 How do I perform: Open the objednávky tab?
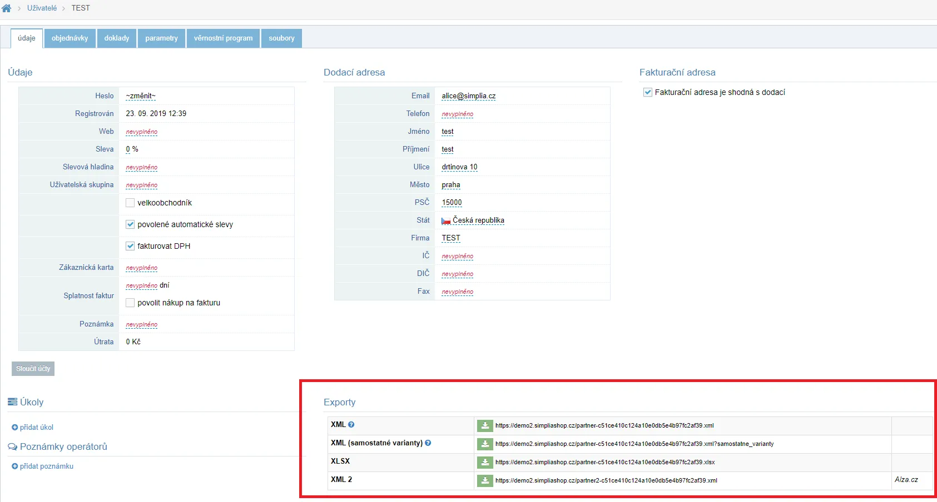70,38
